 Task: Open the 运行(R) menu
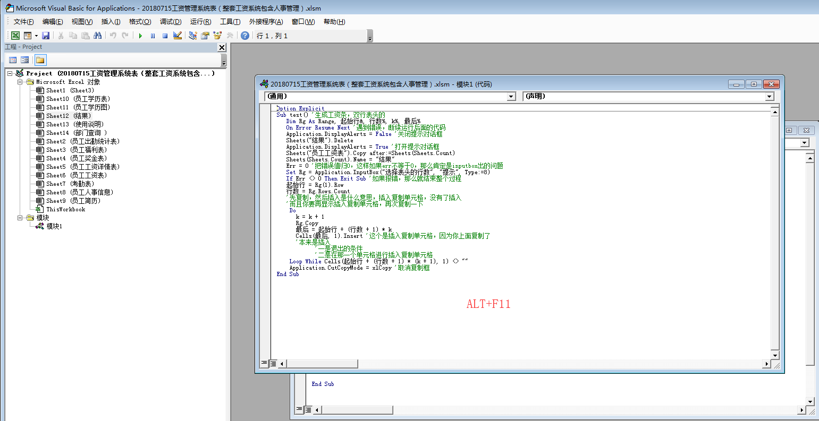200,22
